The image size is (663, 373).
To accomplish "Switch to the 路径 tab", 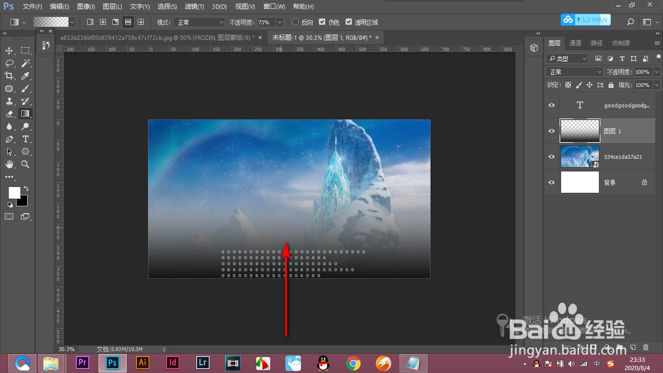I will (597, 43).
